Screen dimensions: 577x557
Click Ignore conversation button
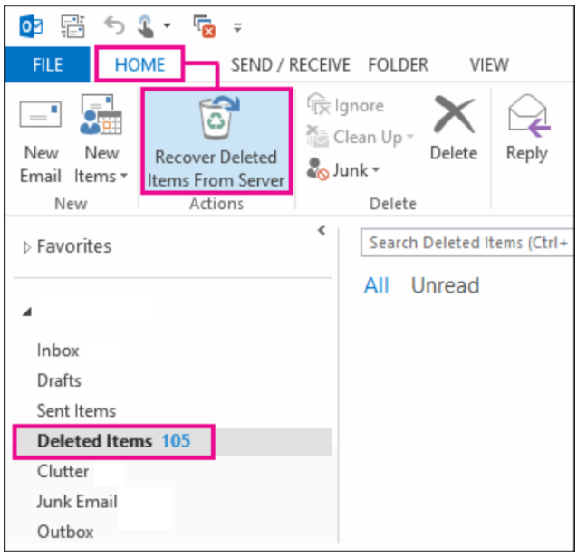[345, 105]
